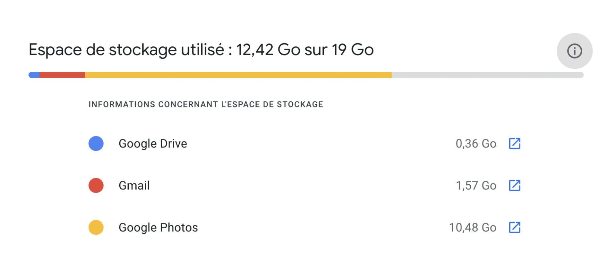Select the Google Photos label

click(x=158, y=228)
